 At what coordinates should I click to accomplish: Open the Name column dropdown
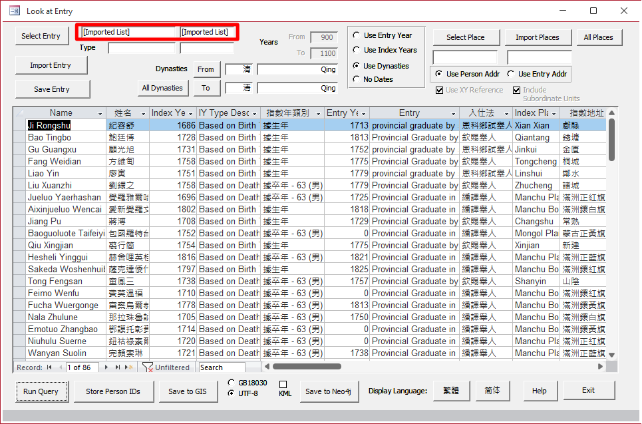pos(100,114)
